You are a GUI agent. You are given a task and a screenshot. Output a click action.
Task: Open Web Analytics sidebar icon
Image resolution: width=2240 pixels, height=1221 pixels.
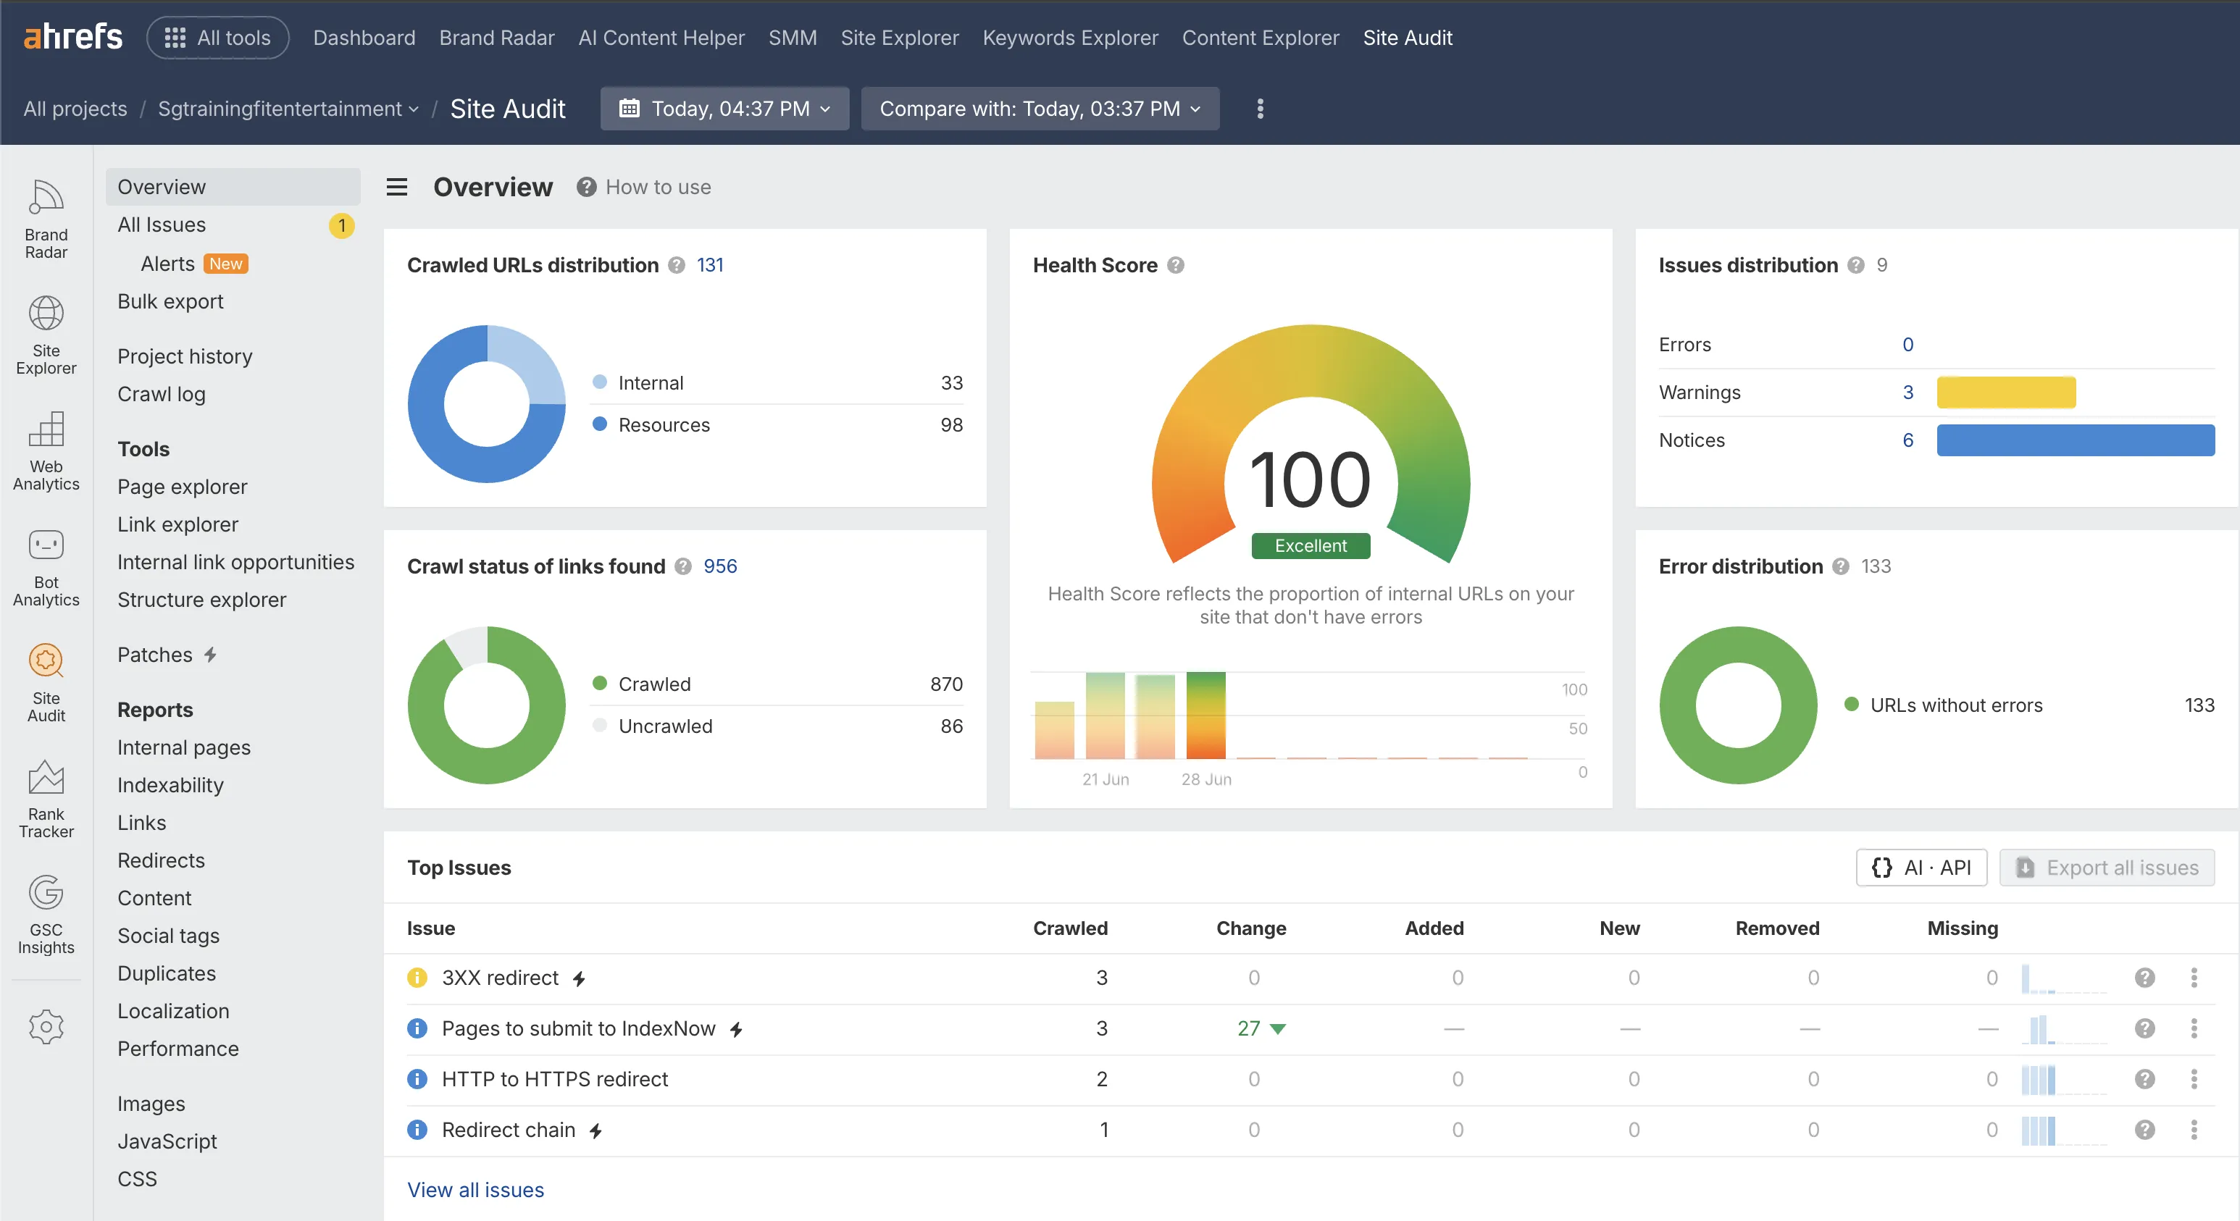click(x=46, y=451)
